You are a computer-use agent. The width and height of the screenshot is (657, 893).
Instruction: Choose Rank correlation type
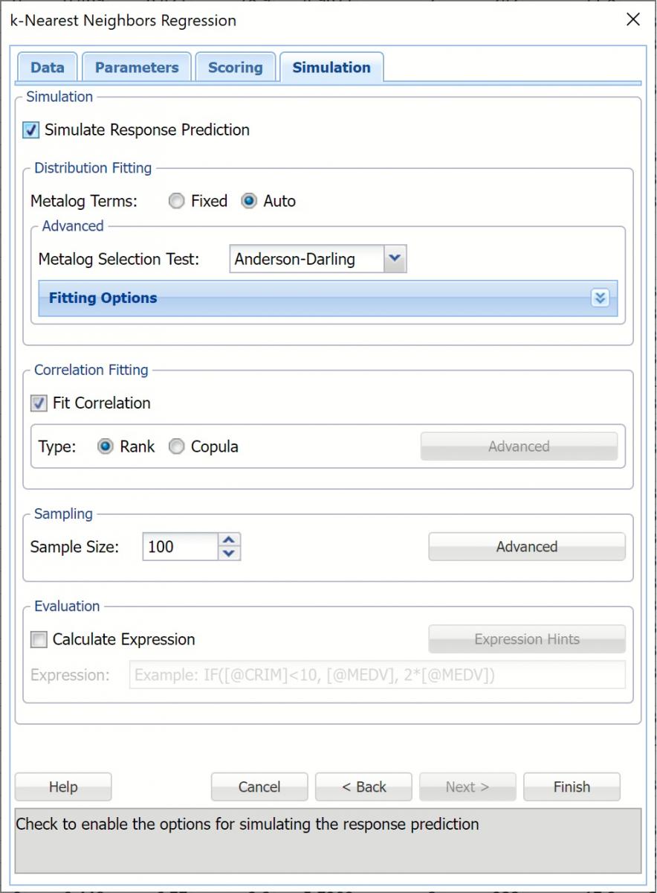[106, 446]
